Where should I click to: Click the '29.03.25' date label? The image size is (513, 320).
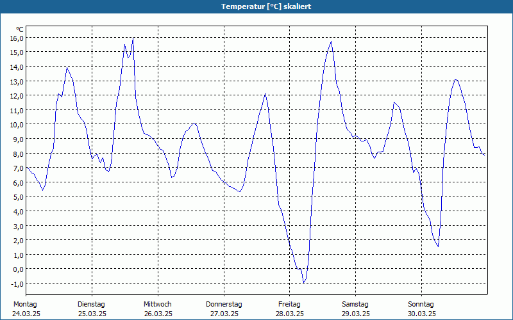(x=356, y=314)
